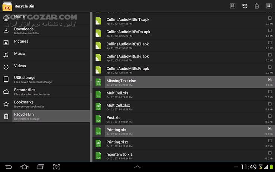This screenshot has width=275, height=172.
Task: Check the box for CollinsAudioMltEsFr.apk
Action: pos(270,67)
